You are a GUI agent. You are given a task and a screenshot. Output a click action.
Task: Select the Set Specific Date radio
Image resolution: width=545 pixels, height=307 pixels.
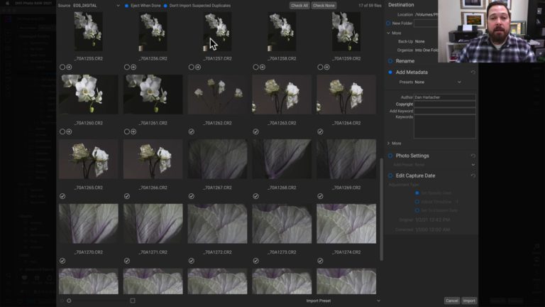[417, 193]
